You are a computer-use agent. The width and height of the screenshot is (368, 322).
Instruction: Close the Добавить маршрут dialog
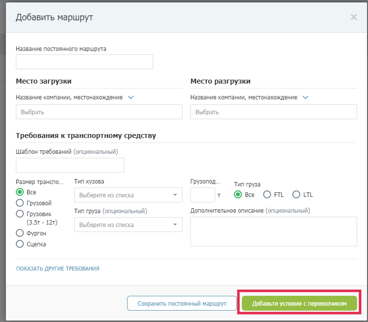[354, 17]
